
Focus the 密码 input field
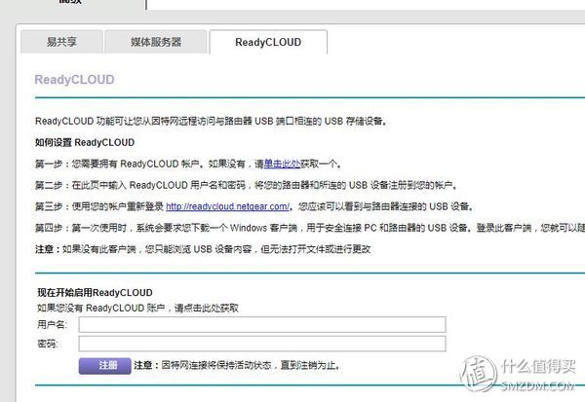(x=262, y=344)
